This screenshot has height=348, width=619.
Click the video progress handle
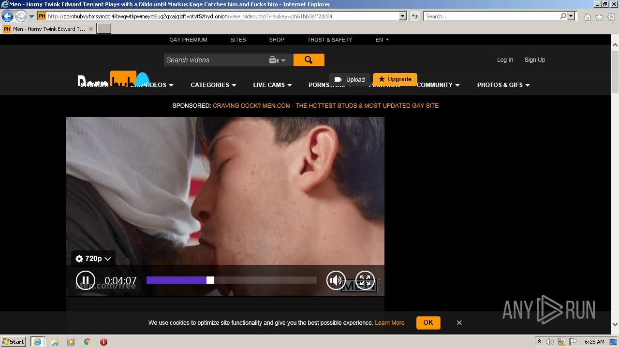[x=210, y=280]
